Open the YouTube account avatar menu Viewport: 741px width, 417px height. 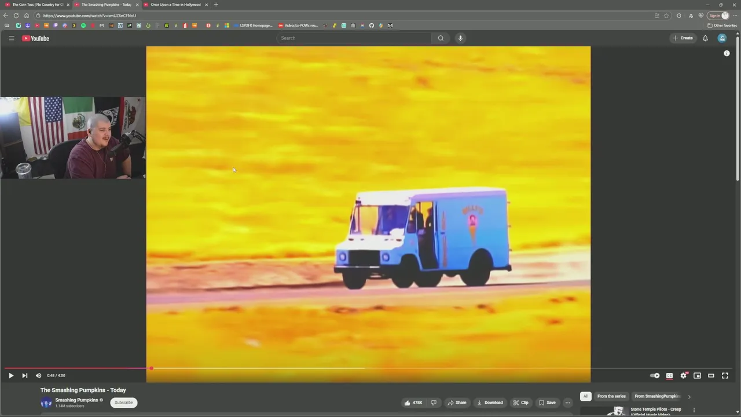coord(722,38)
